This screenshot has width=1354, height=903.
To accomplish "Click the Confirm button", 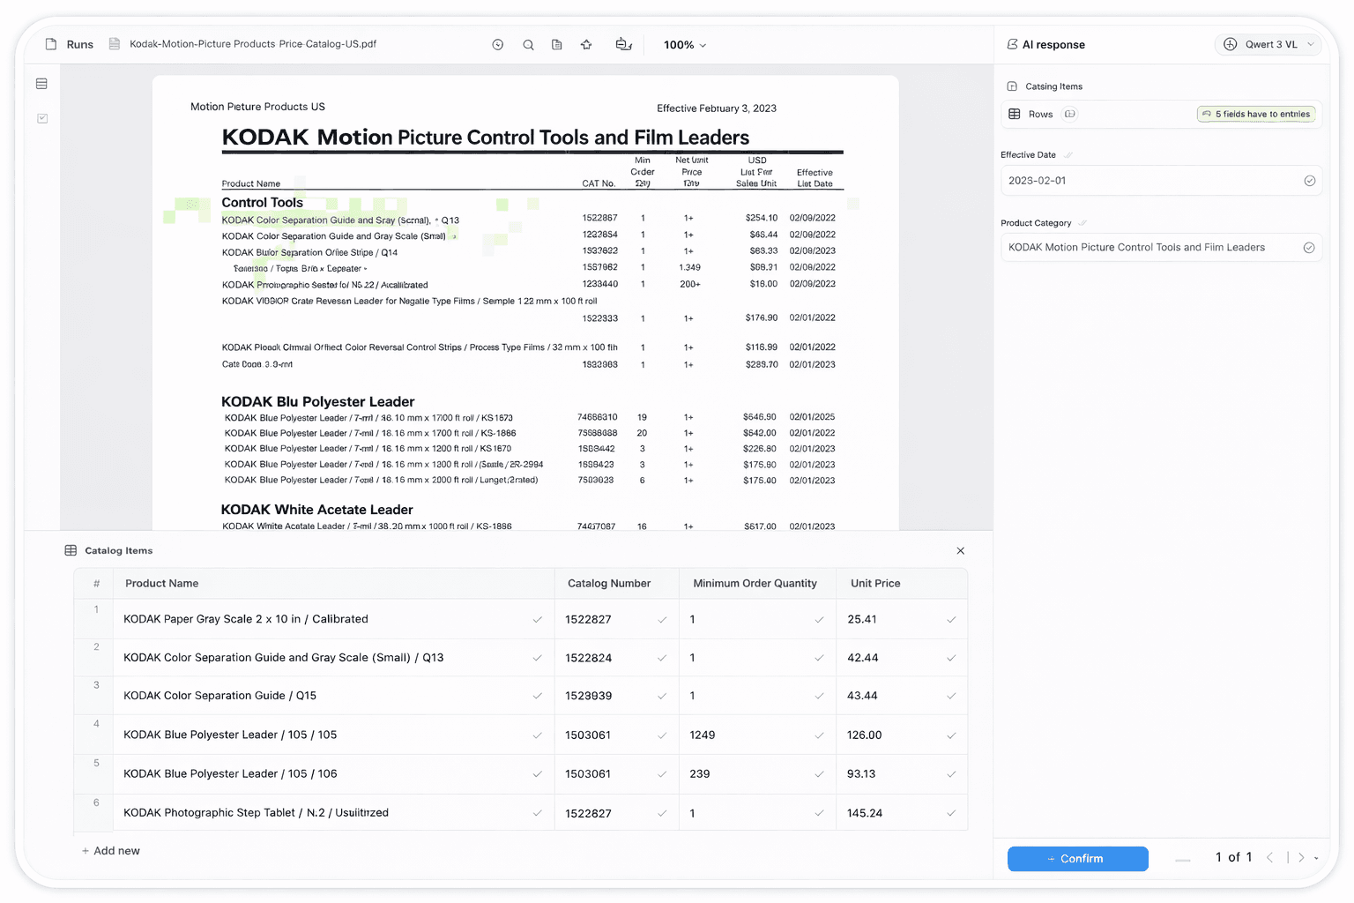I will pyautogui.click(x=1077, y=858).
